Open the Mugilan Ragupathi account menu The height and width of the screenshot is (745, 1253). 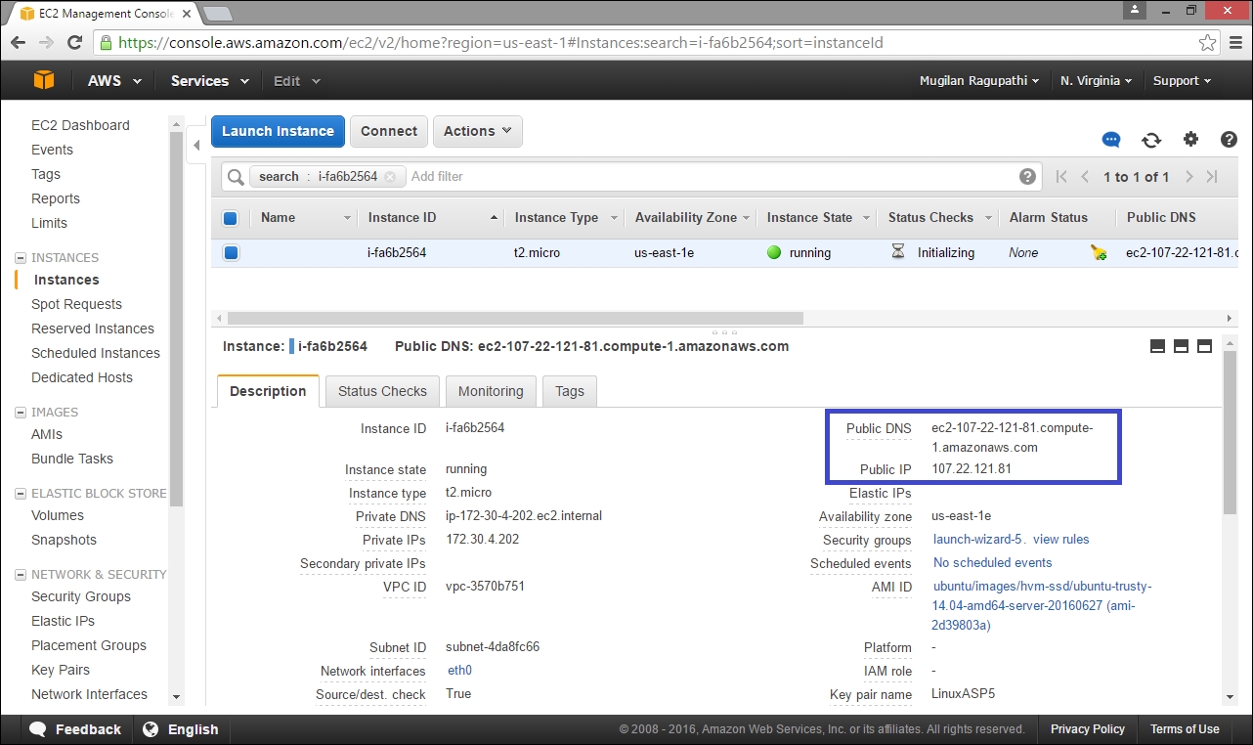point(979,81)
